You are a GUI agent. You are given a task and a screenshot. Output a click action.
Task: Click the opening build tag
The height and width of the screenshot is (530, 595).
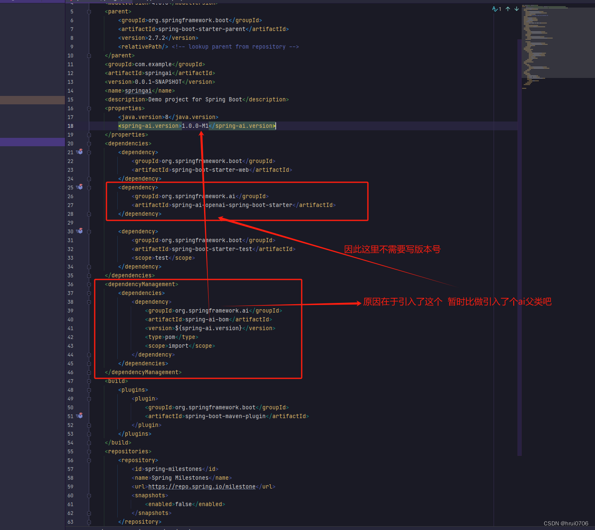(116, 381)
